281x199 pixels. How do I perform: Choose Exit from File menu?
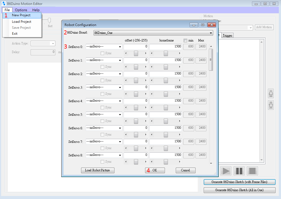pos(22,34)
